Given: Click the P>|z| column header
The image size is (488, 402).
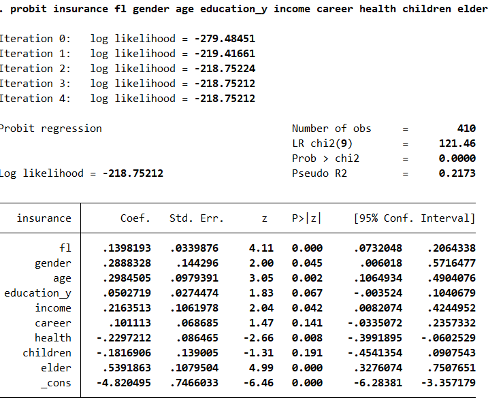Looking at the screenshot, I should pos(306,218).
